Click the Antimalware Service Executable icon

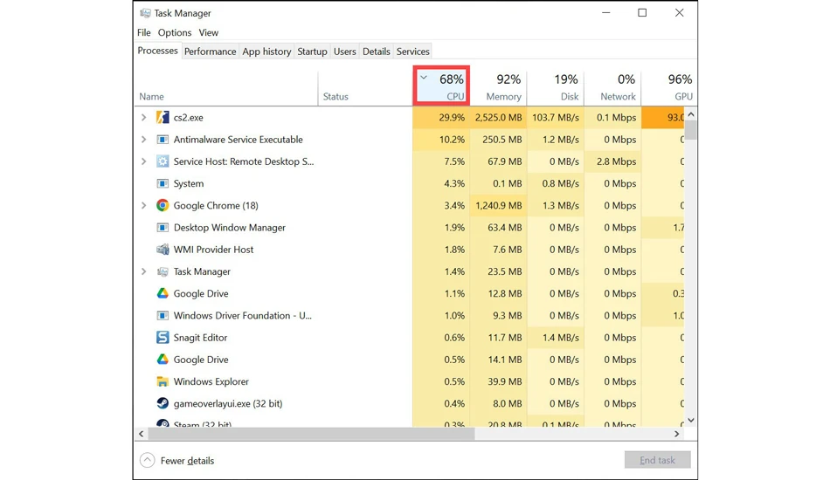(x=163, y=140)
